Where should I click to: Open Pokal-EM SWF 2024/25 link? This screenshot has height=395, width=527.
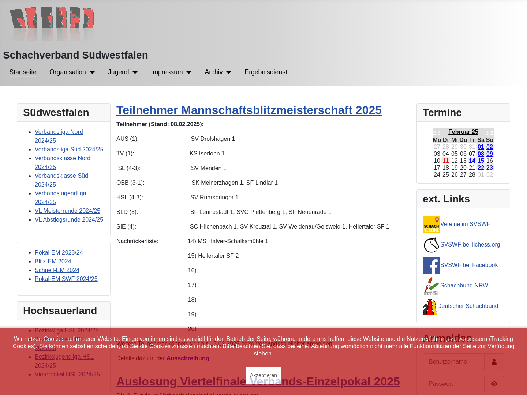tap(66, 279)
